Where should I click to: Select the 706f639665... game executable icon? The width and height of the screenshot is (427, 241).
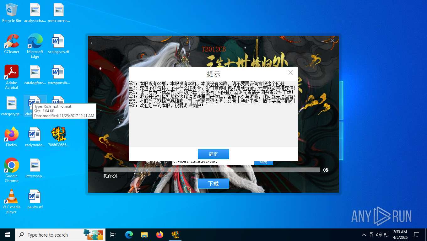[59, 137]
